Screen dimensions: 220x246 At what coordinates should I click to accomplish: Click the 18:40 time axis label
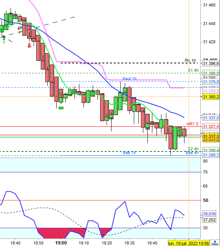[x=15, y=243]
